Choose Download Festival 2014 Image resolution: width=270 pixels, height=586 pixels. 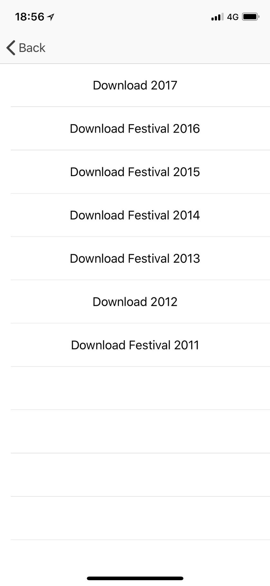coord(135,215)
